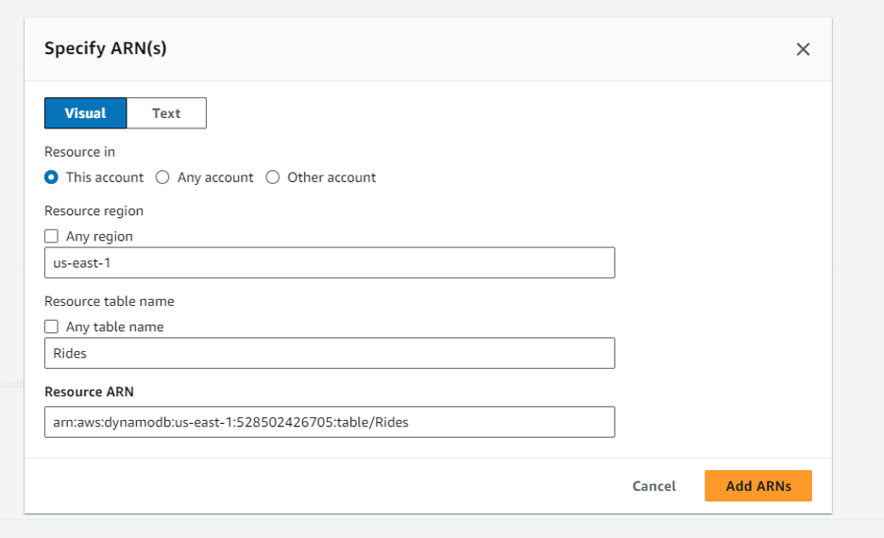Enable the Any region checkbox
This screenshot has width=884, height=538.
coord(52,236)
